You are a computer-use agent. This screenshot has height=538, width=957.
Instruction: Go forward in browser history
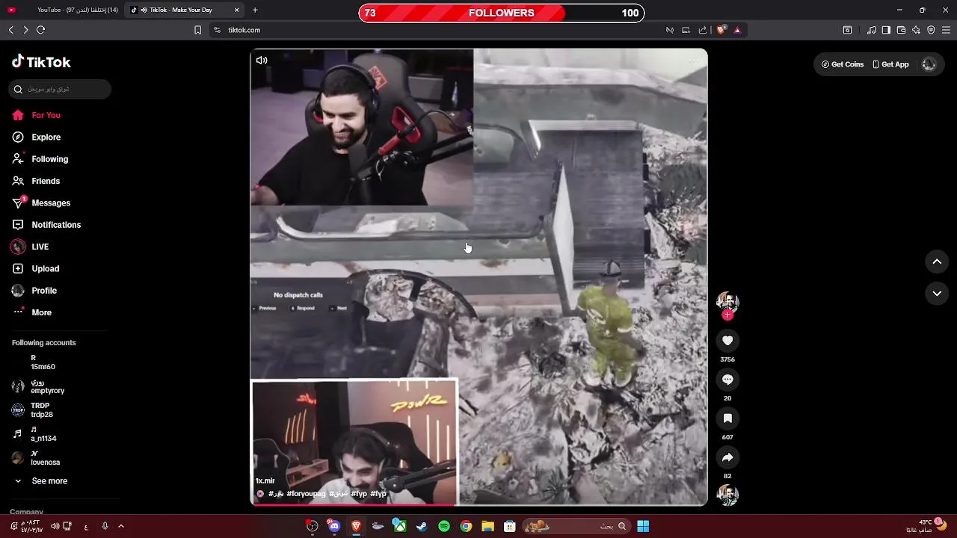coord(25,30)
